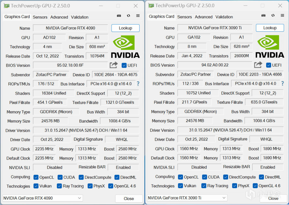This screenshot has height=205, width=289.
Task: Toggle UEFI checkbox in RTX 4090 window
Action: click(124, 65)
